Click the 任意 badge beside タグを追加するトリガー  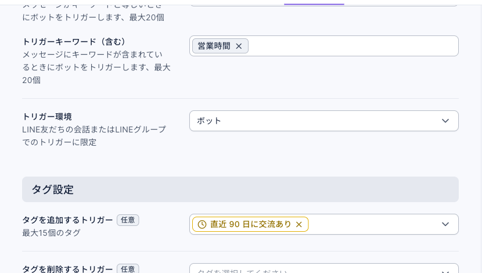(128, 220)
